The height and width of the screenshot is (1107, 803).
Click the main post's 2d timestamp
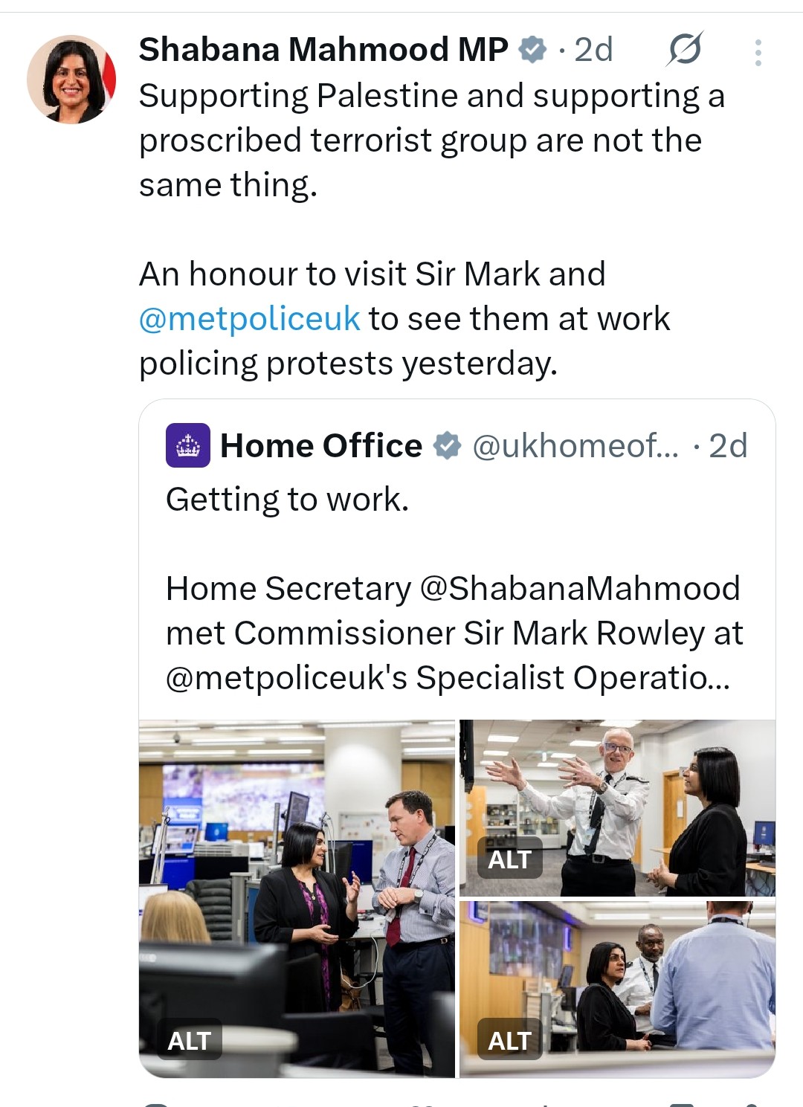point(593,50)
